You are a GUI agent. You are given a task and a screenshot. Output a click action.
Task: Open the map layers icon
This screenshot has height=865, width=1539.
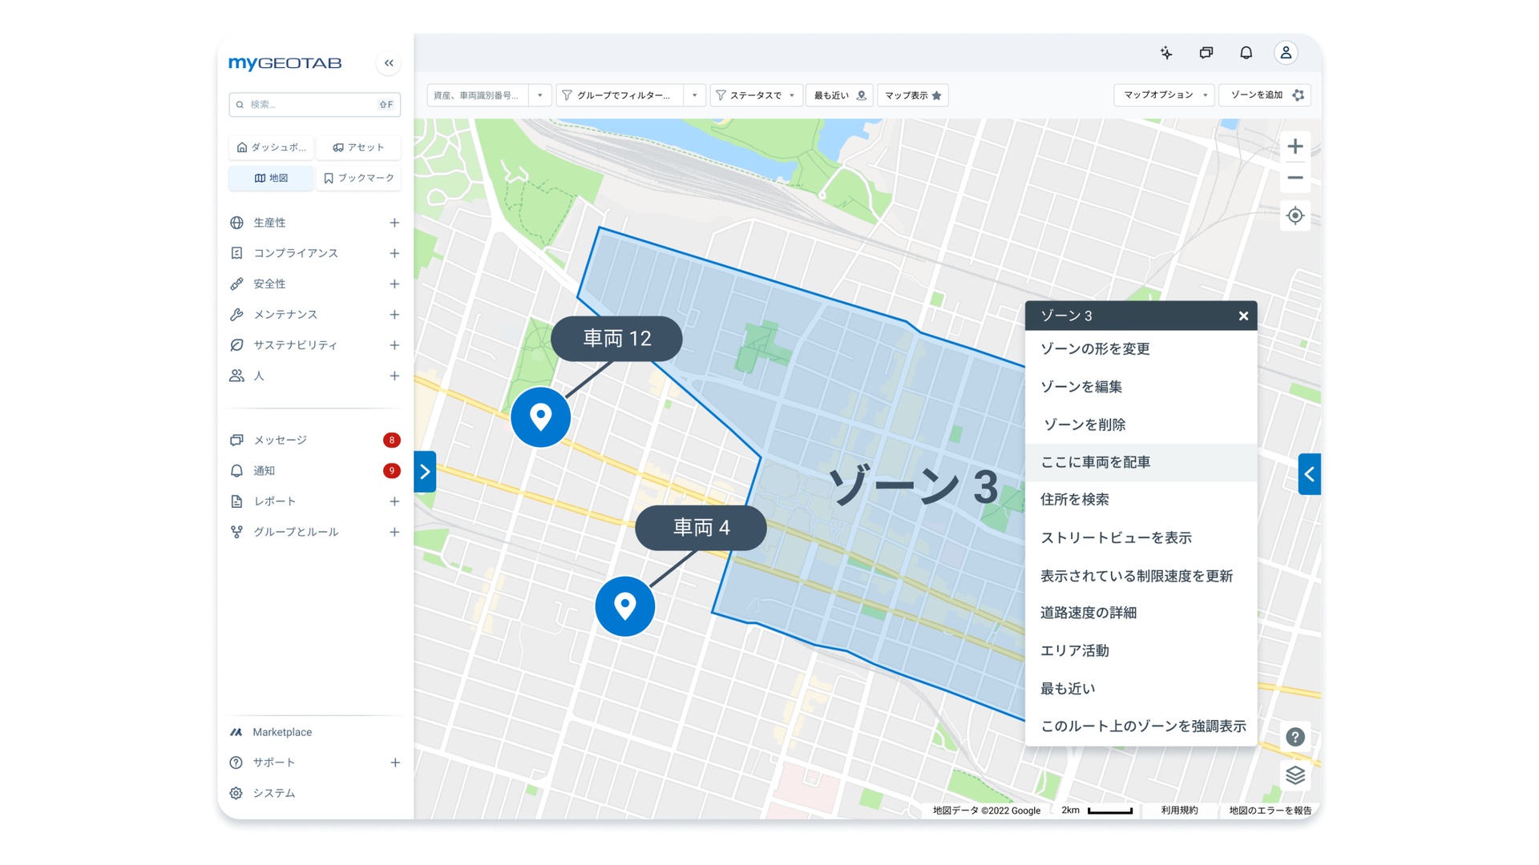[x=1295, y=775]
